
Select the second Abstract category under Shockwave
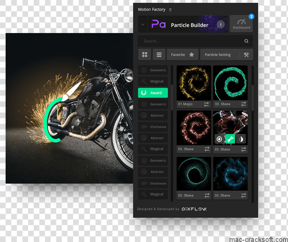(x=153, y=138)
